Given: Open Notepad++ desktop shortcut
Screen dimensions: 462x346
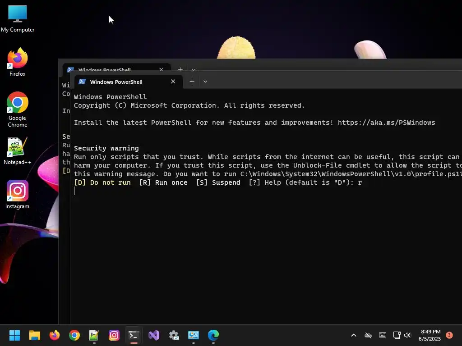Looking at the screenshot, I should click(18, 151).
